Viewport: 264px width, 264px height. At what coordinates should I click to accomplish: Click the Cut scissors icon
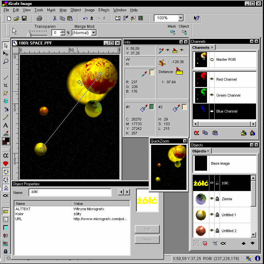click(55, 18)
